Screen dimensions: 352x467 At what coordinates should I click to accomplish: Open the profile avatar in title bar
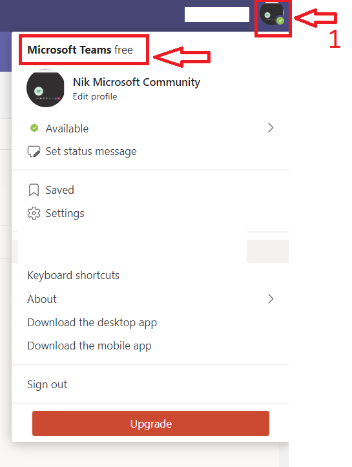click(272, 14)
